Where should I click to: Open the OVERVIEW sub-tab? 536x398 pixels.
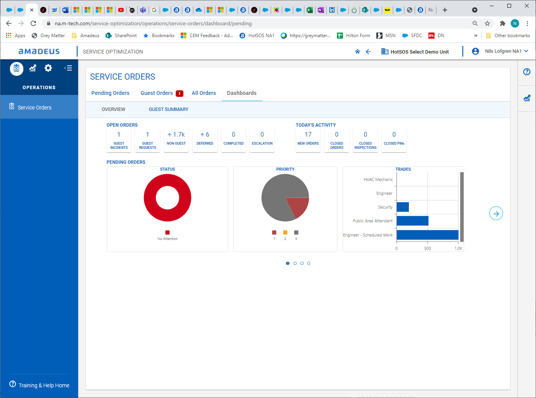pyautogui.click(x=113, y=109)
